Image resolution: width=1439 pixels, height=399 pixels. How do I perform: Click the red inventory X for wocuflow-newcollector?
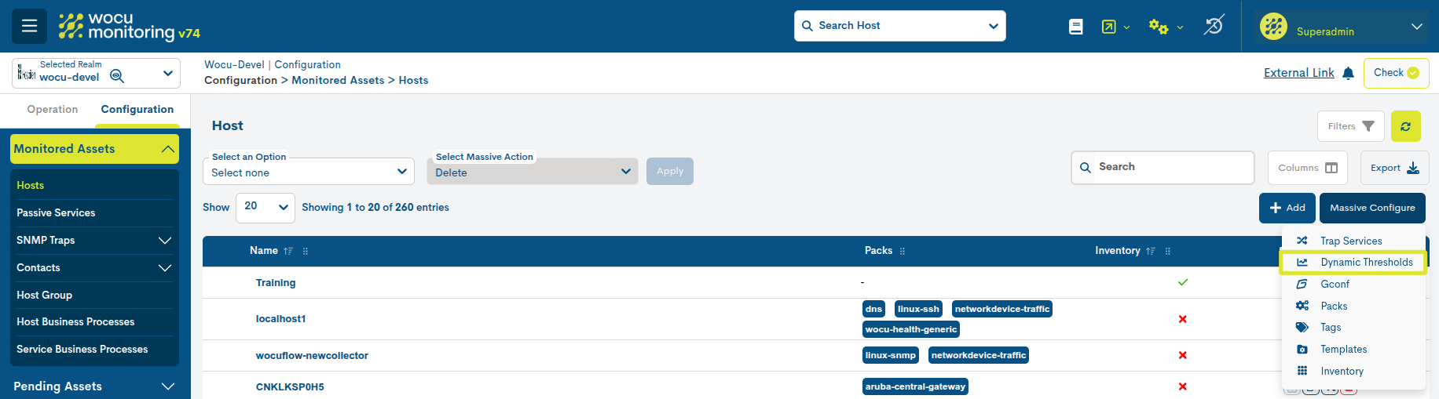(x=1183, y=355)
